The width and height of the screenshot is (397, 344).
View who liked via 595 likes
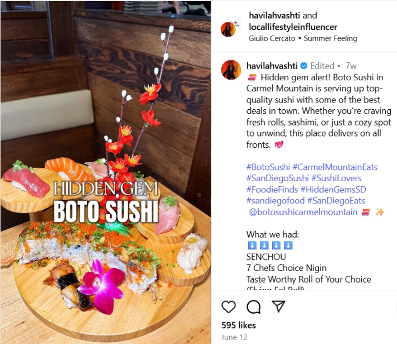click(239, 325)
